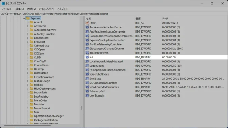Click the link binary value icon
This screenshot has width=228, height=128.
click(87, 57)
